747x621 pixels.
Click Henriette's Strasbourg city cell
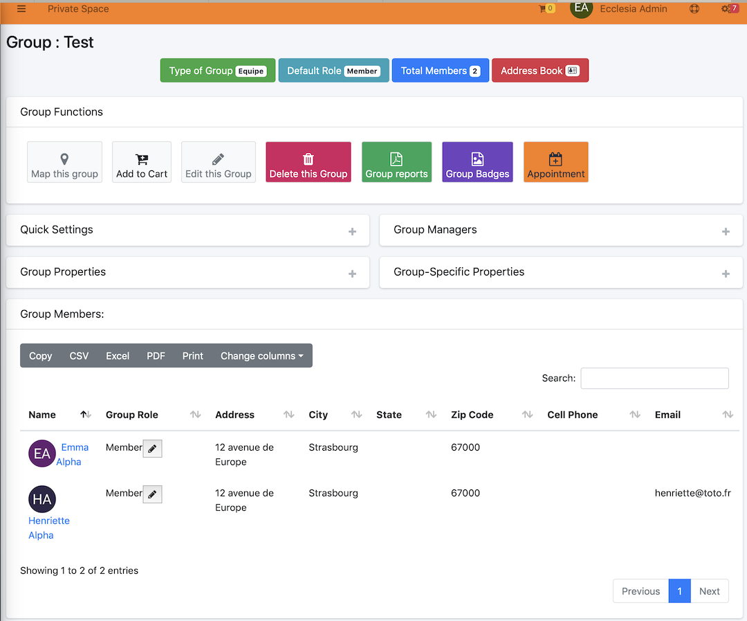point(333,493)
